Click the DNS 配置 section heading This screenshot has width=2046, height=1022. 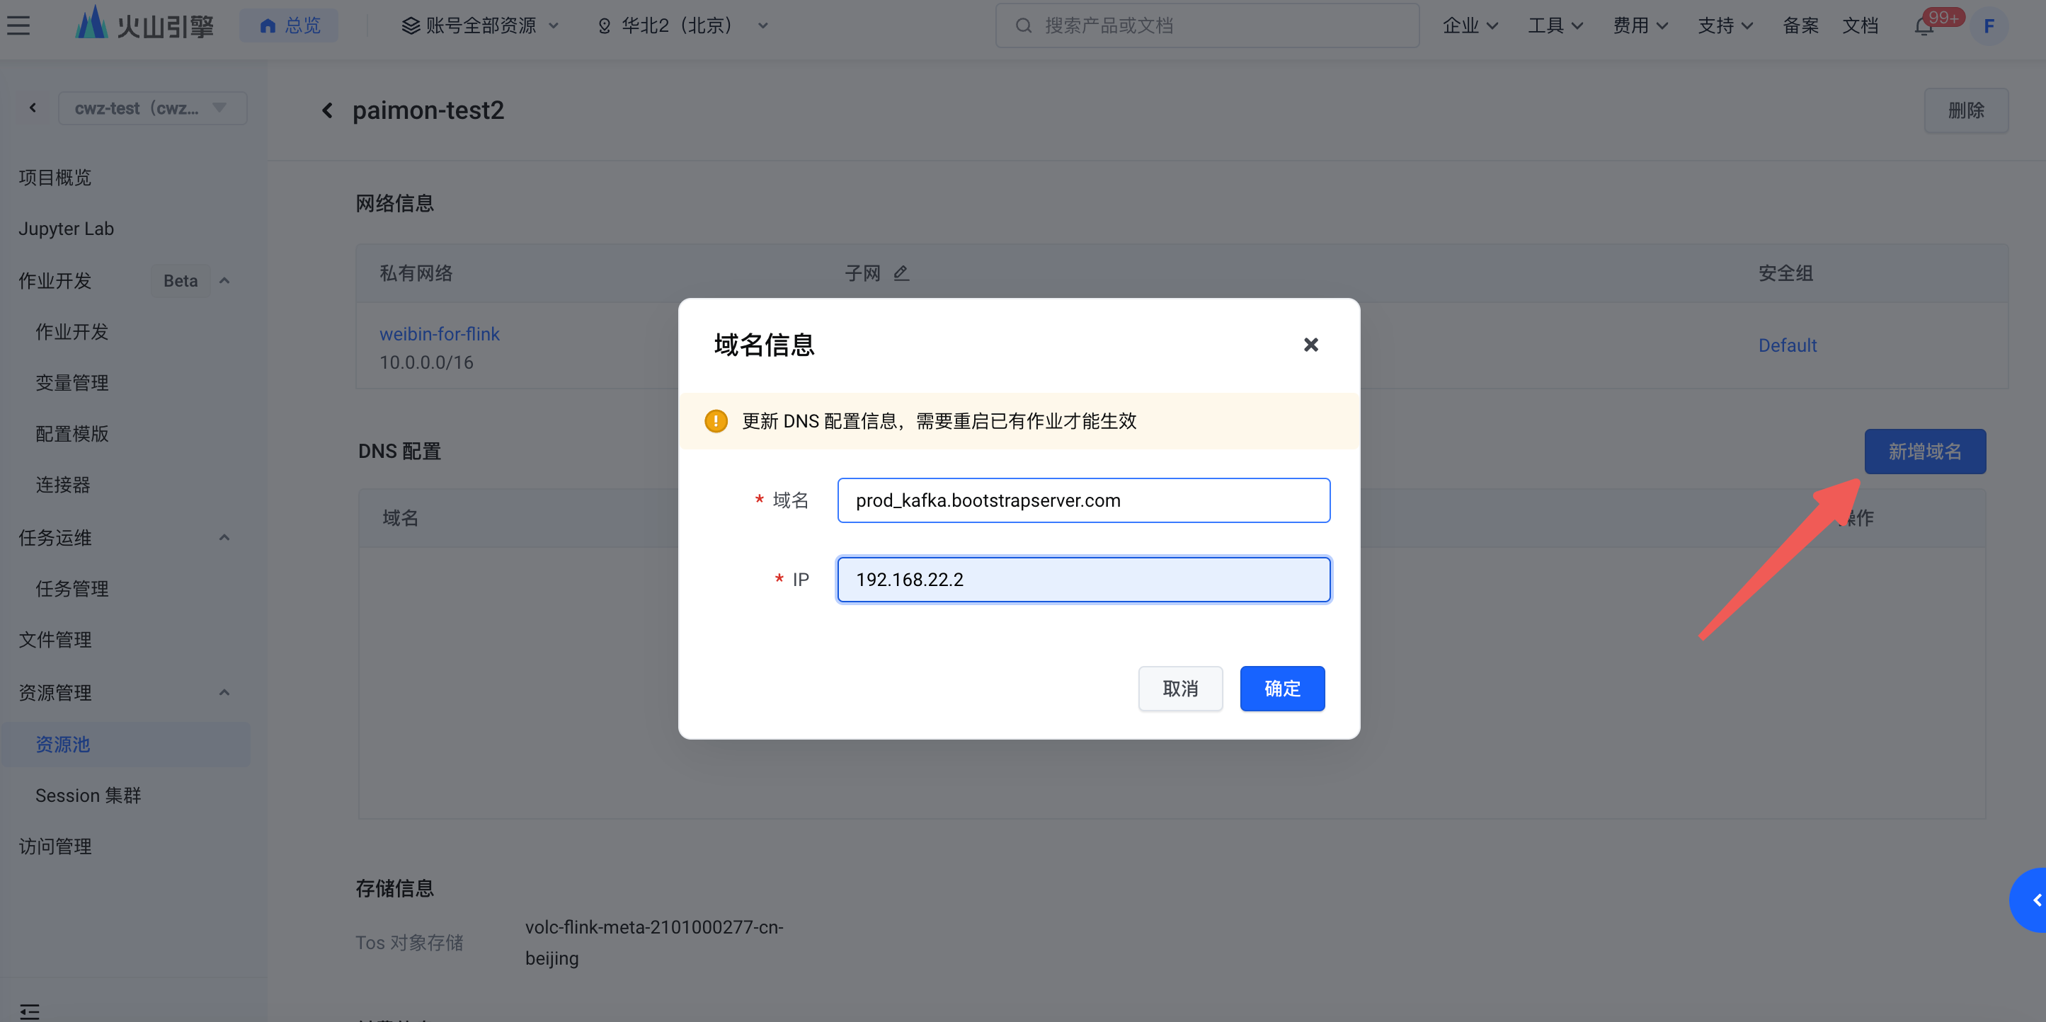[399, 451]
